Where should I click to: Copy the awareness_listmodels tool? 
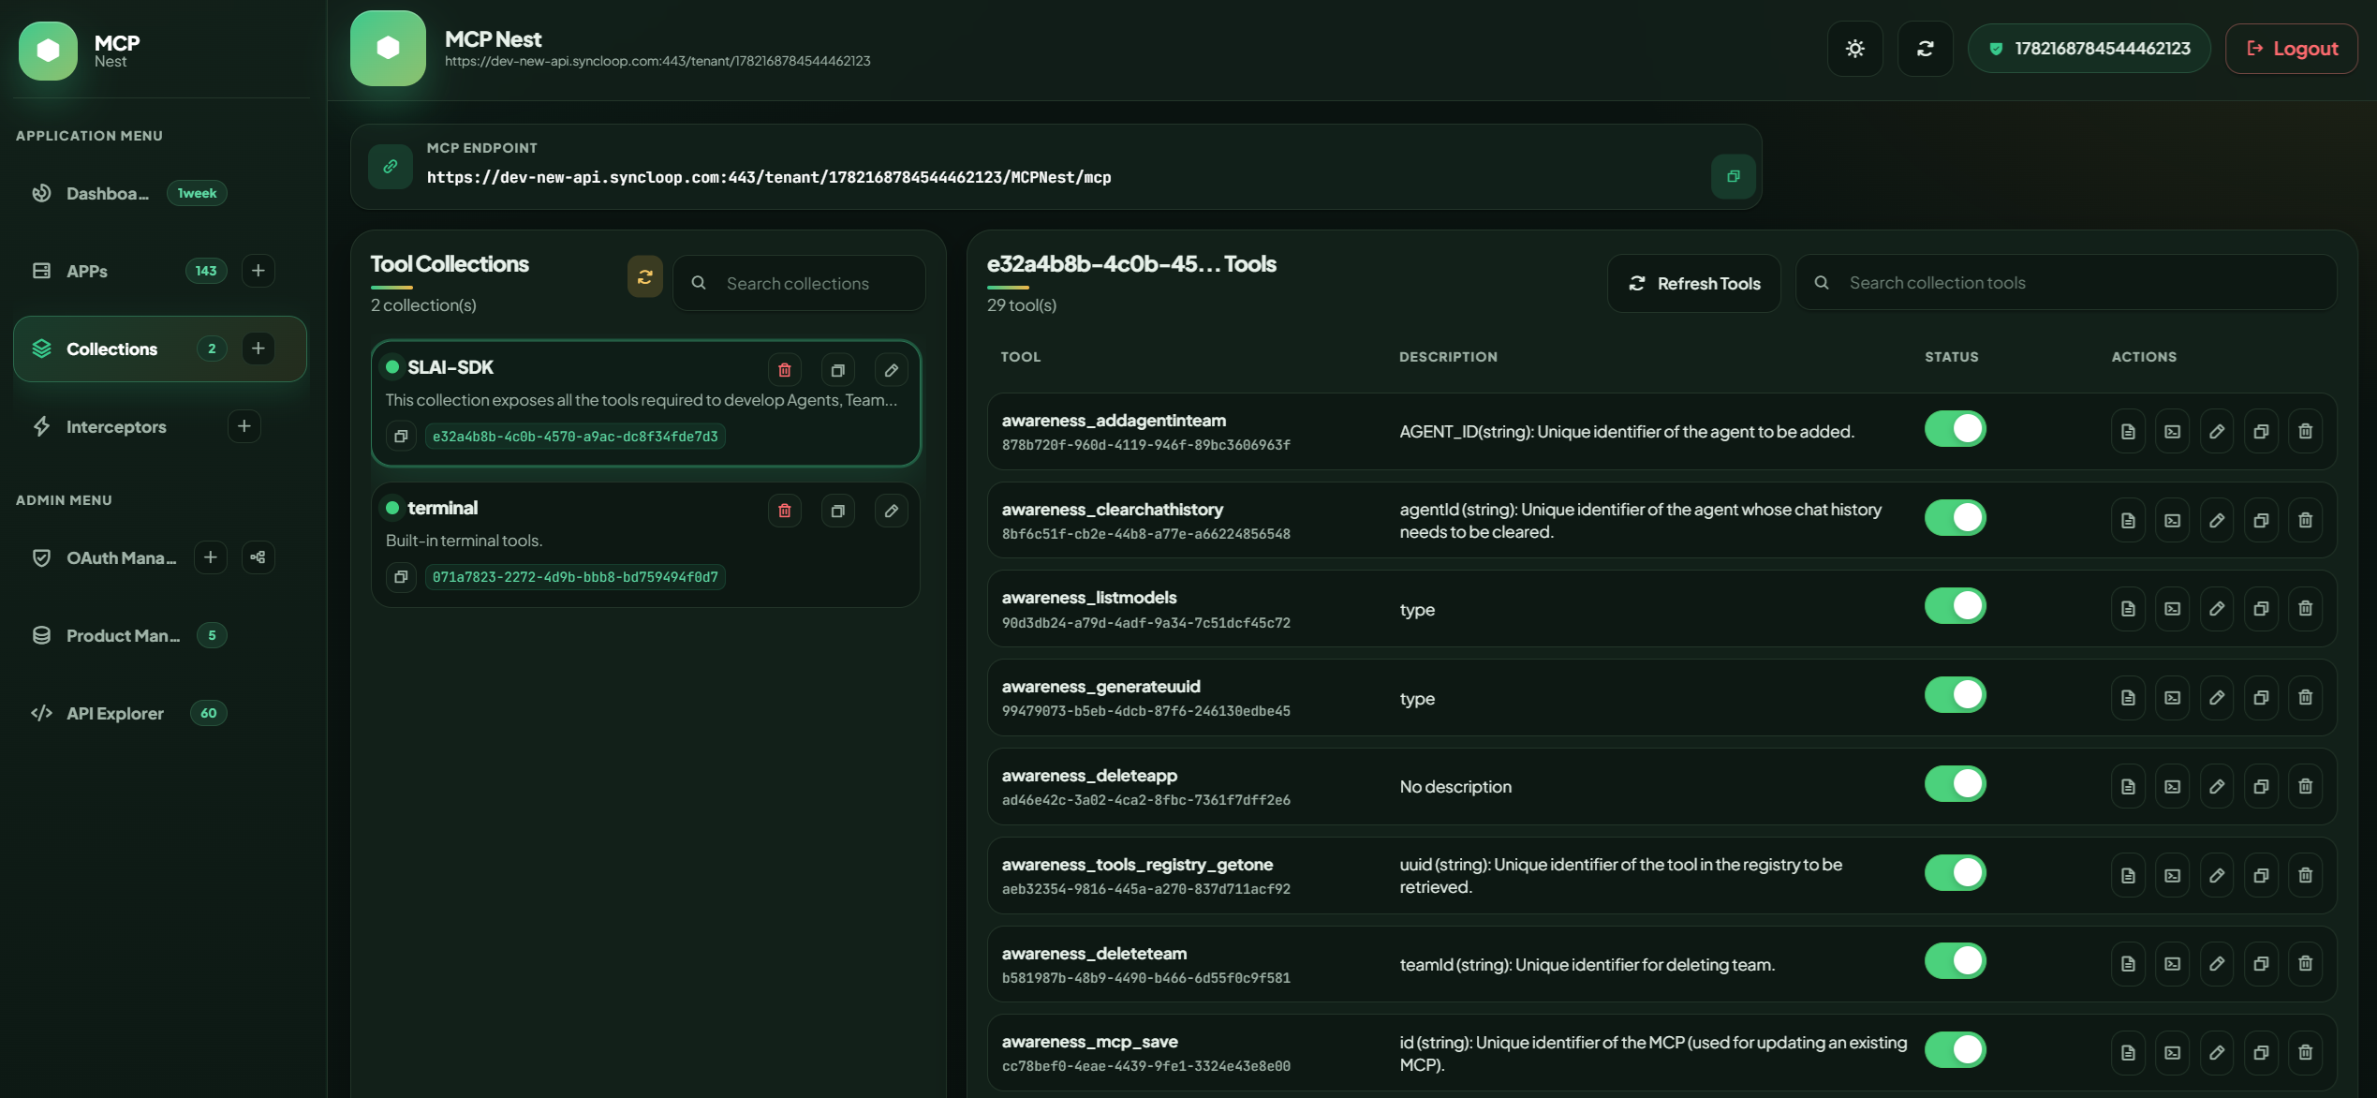tap(2260, 609)
